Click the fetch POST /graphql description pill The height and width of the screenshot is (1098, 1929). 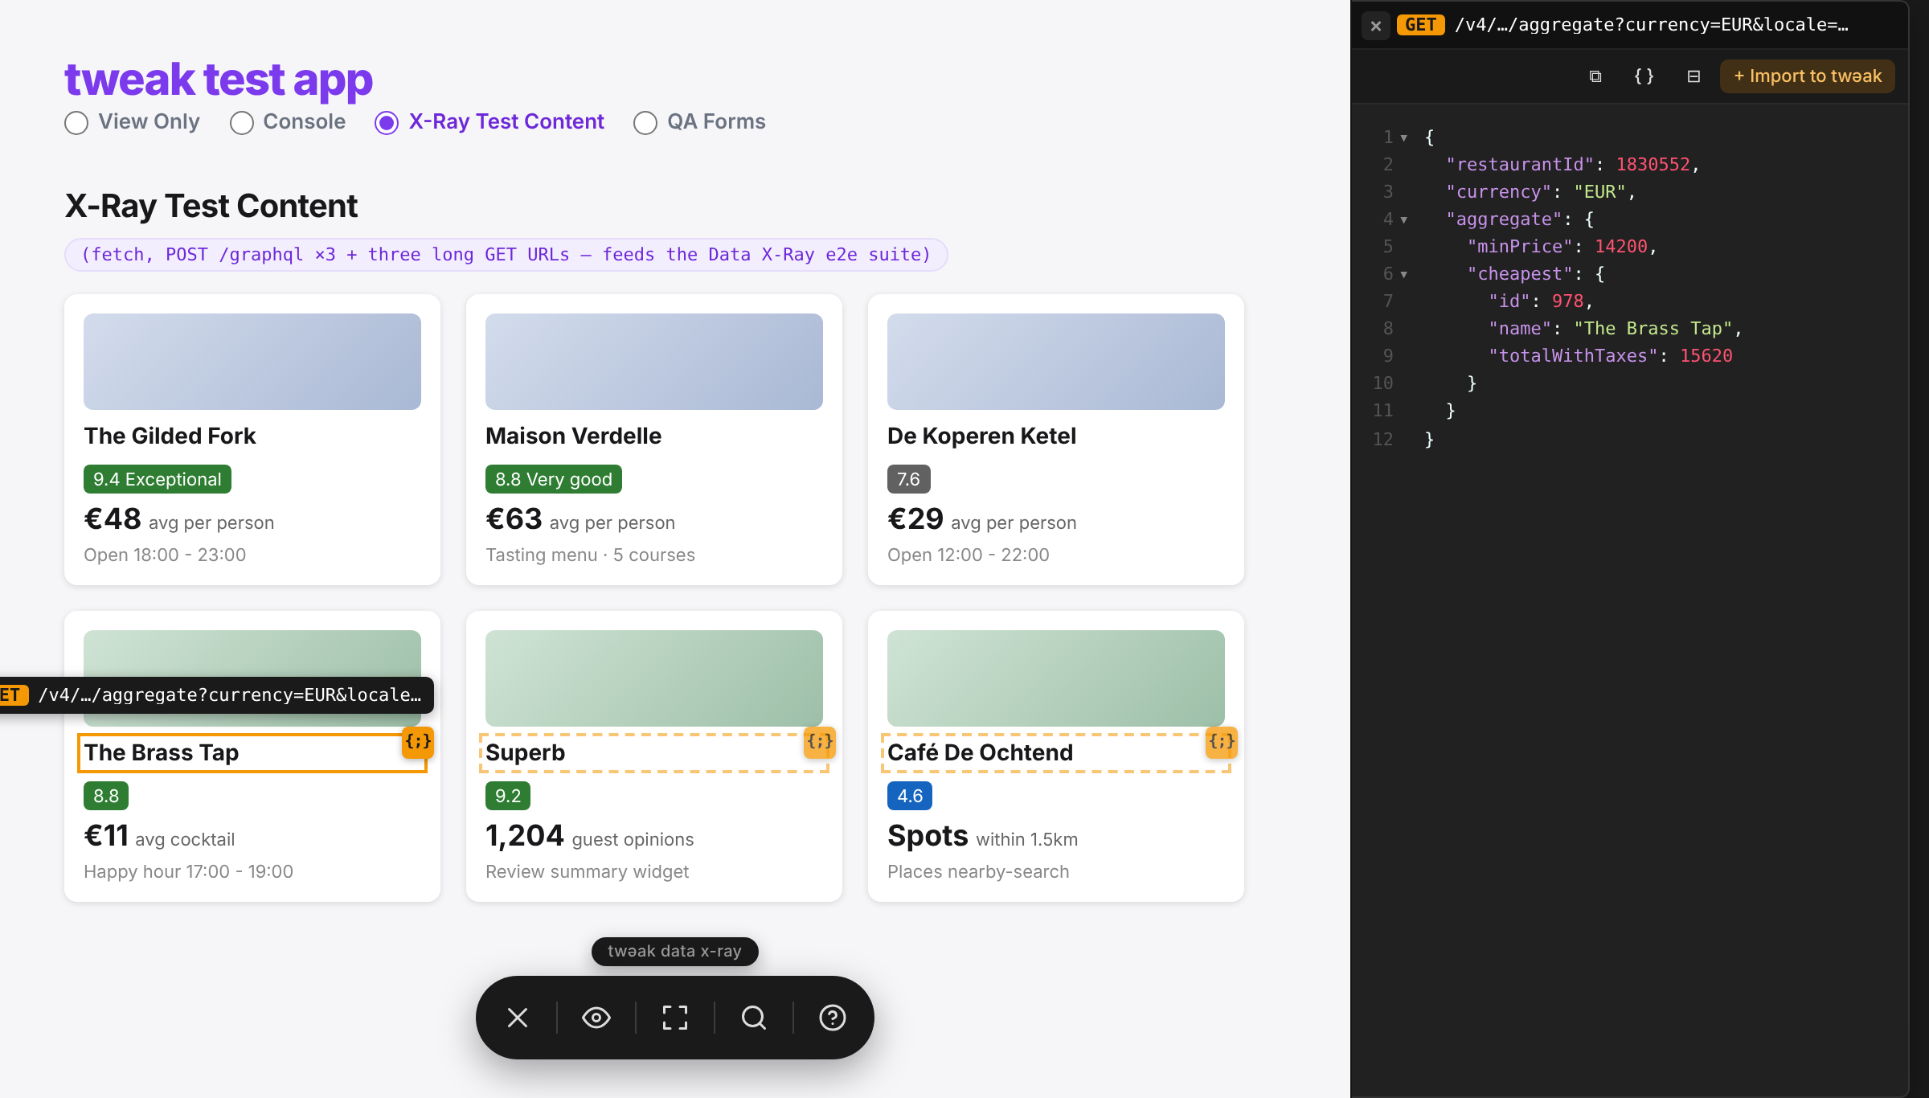point(506,255)
